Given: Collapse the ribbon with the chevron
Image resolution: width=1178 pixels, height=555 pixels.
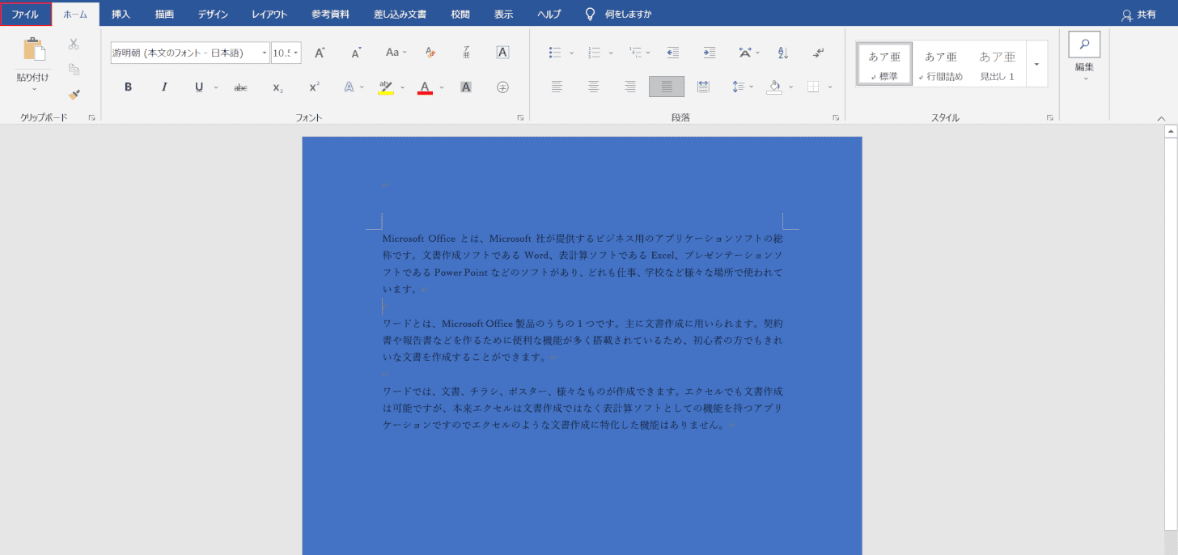Looking at the screenshot, I should (1161, 118).
